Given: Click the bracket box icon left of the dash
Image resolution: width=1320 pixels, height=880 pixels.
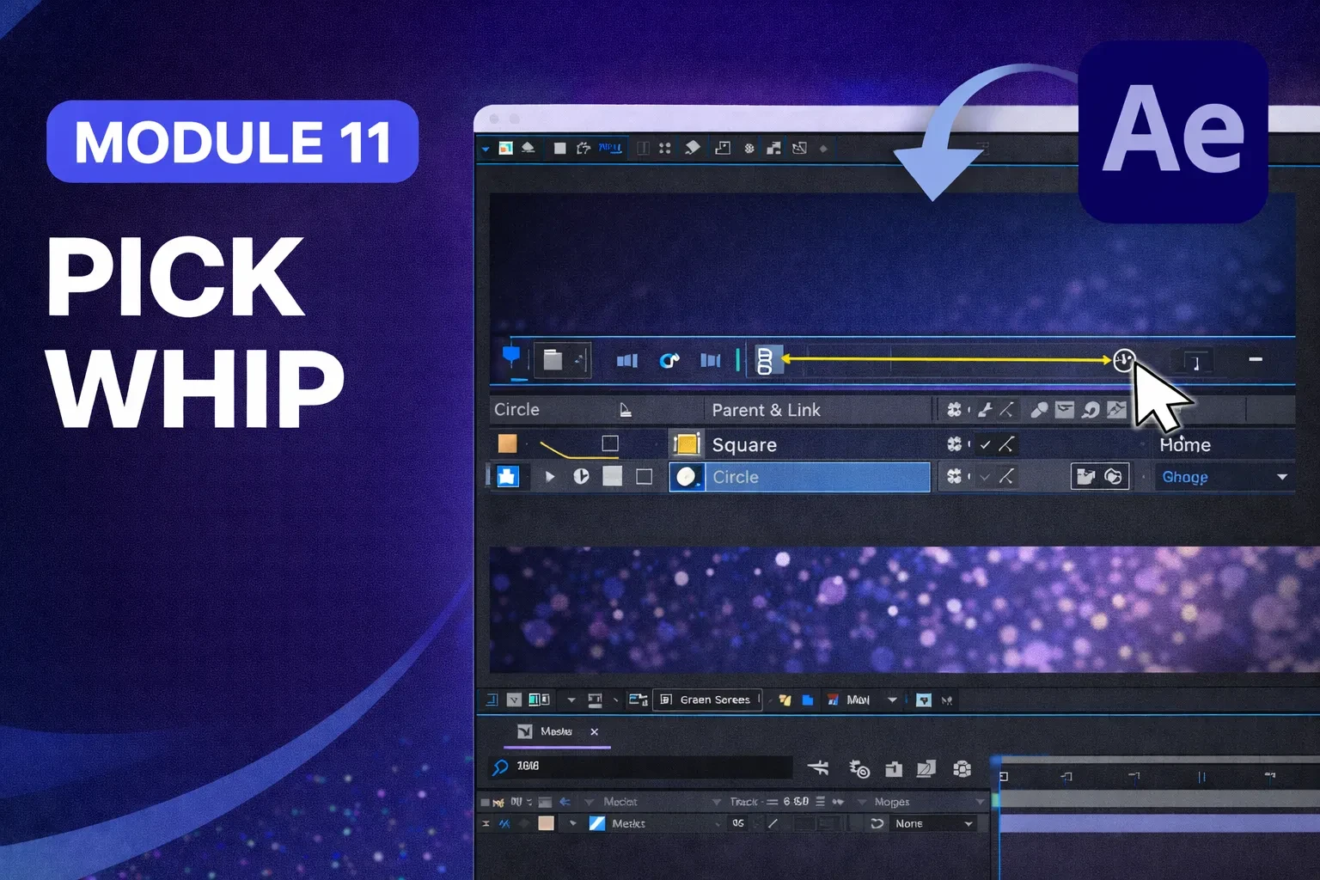Looking at the screenshot, I should [x=1196, y=361].
